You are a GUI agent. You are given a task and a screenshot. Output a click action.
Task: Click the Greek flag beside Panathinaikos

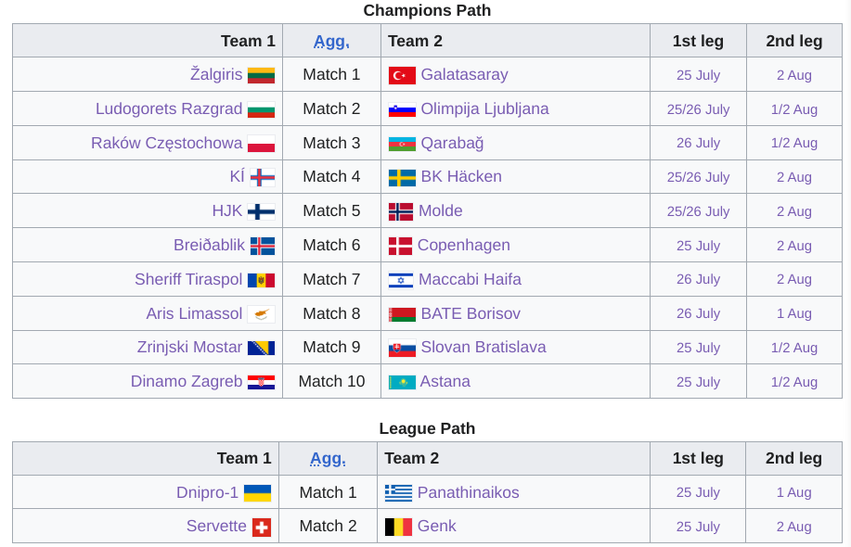[x=398, y=493]
